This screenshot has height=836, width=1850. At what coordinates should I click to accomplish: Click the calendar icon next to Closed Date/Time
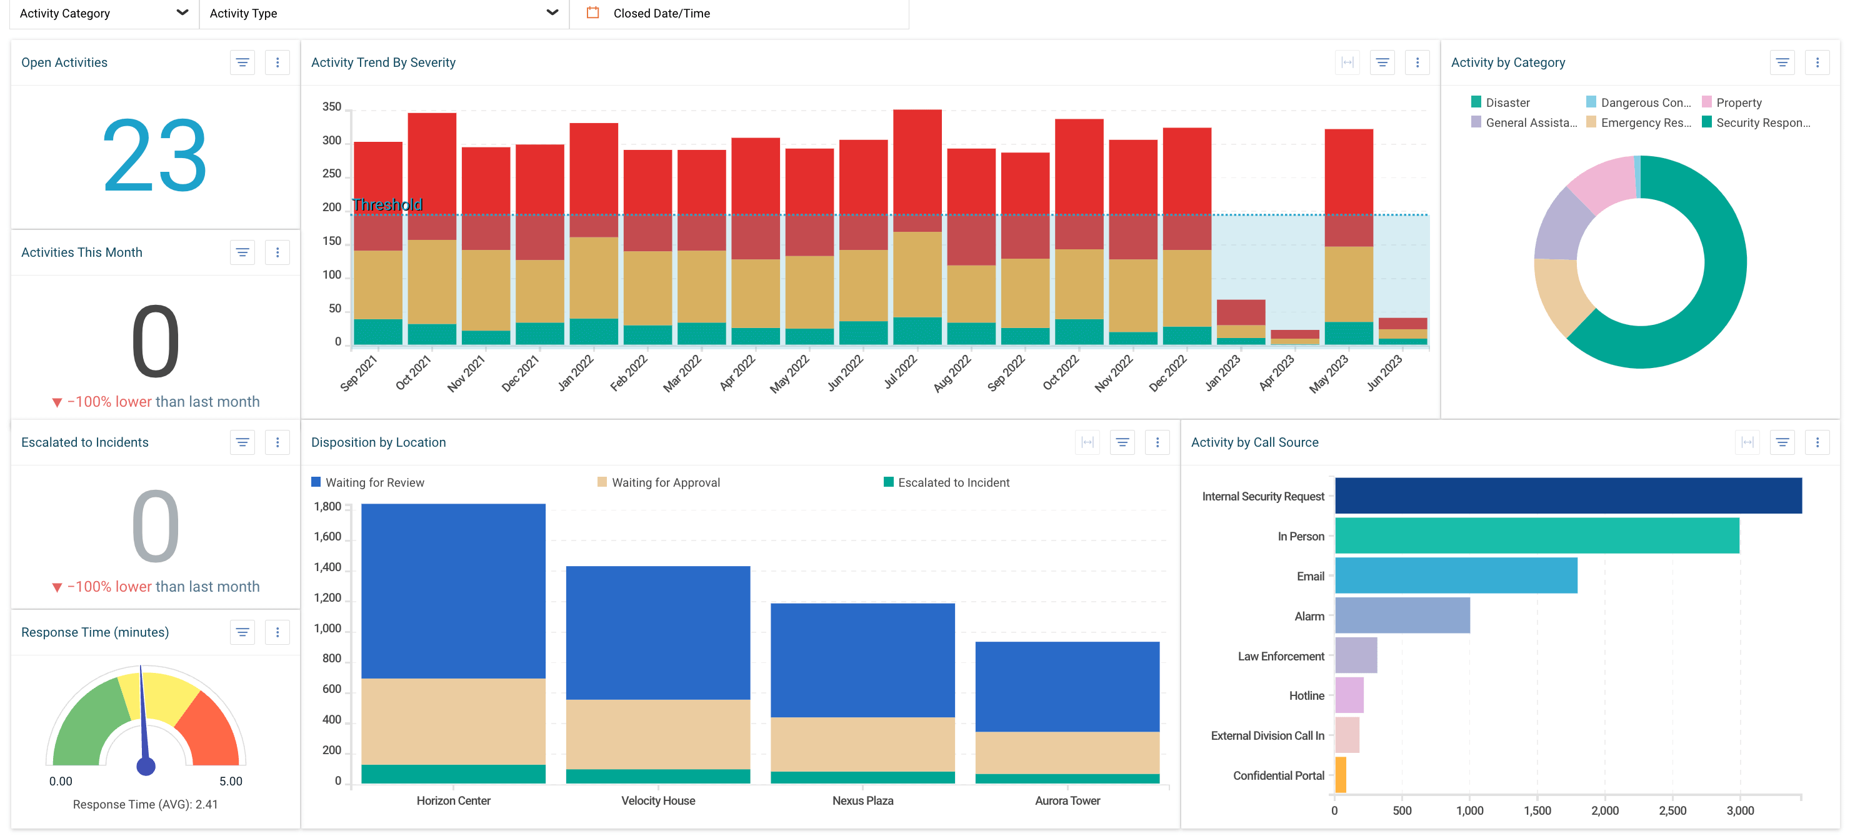click(592, 13)
